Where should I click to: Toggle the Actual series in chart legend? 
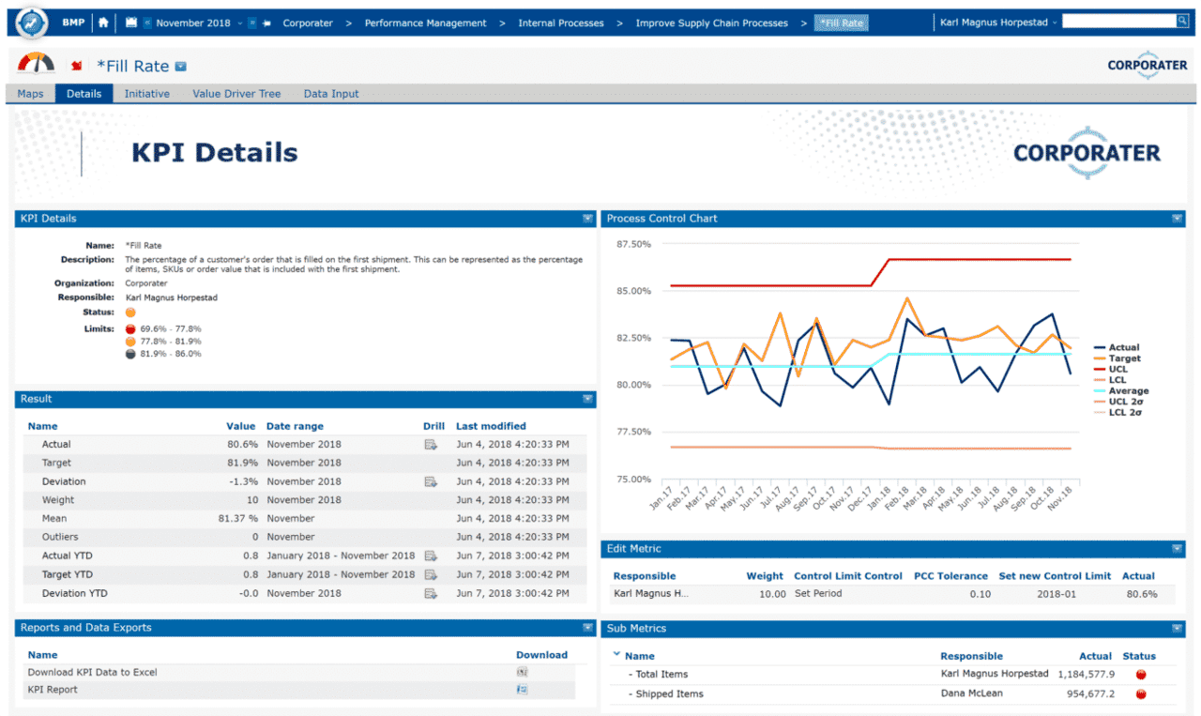(x=1124, y=347)
